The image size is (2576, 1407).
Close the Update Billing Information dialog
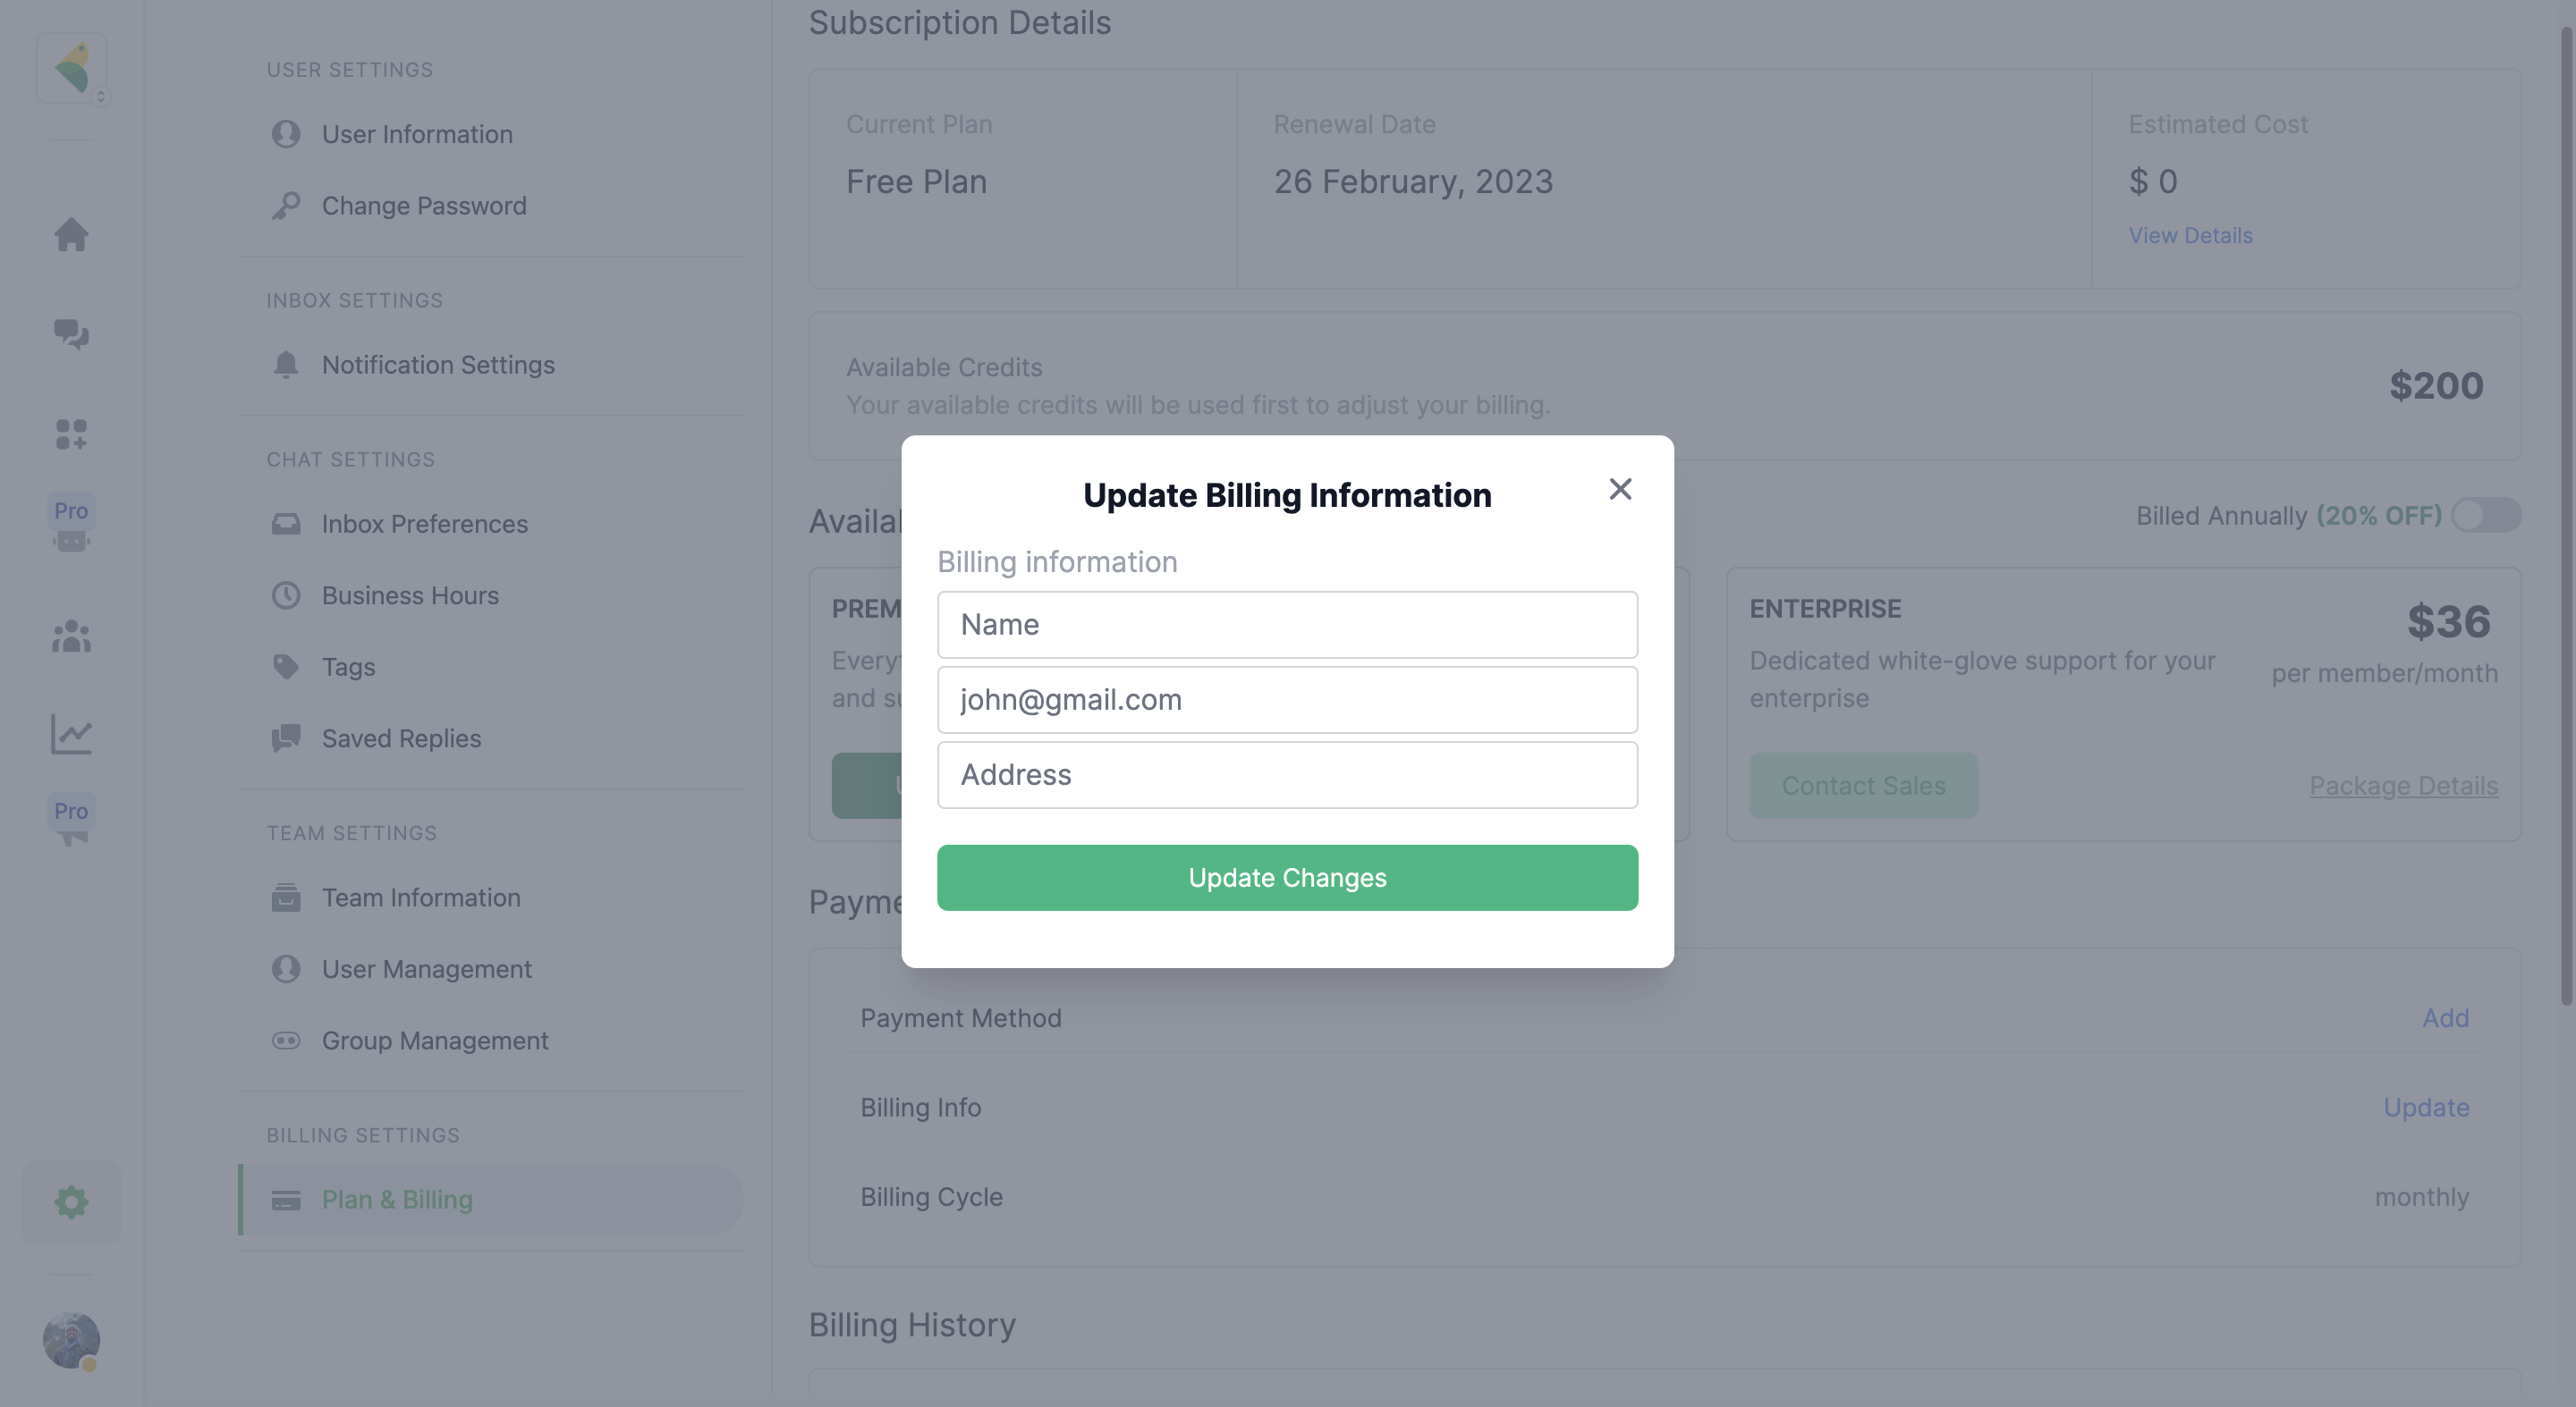tap(1620, 489)
